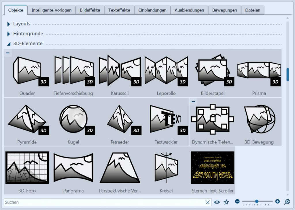
Task: Clear the search field with X button
Action: (208, 202)
